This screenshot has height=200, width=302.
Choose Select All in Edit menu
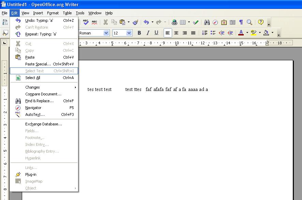pos(33,78)
